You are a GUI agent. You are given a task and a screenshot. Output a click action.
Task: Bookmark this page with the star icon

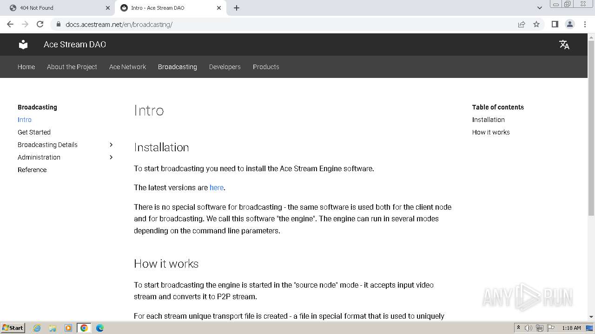click(536, 24)
